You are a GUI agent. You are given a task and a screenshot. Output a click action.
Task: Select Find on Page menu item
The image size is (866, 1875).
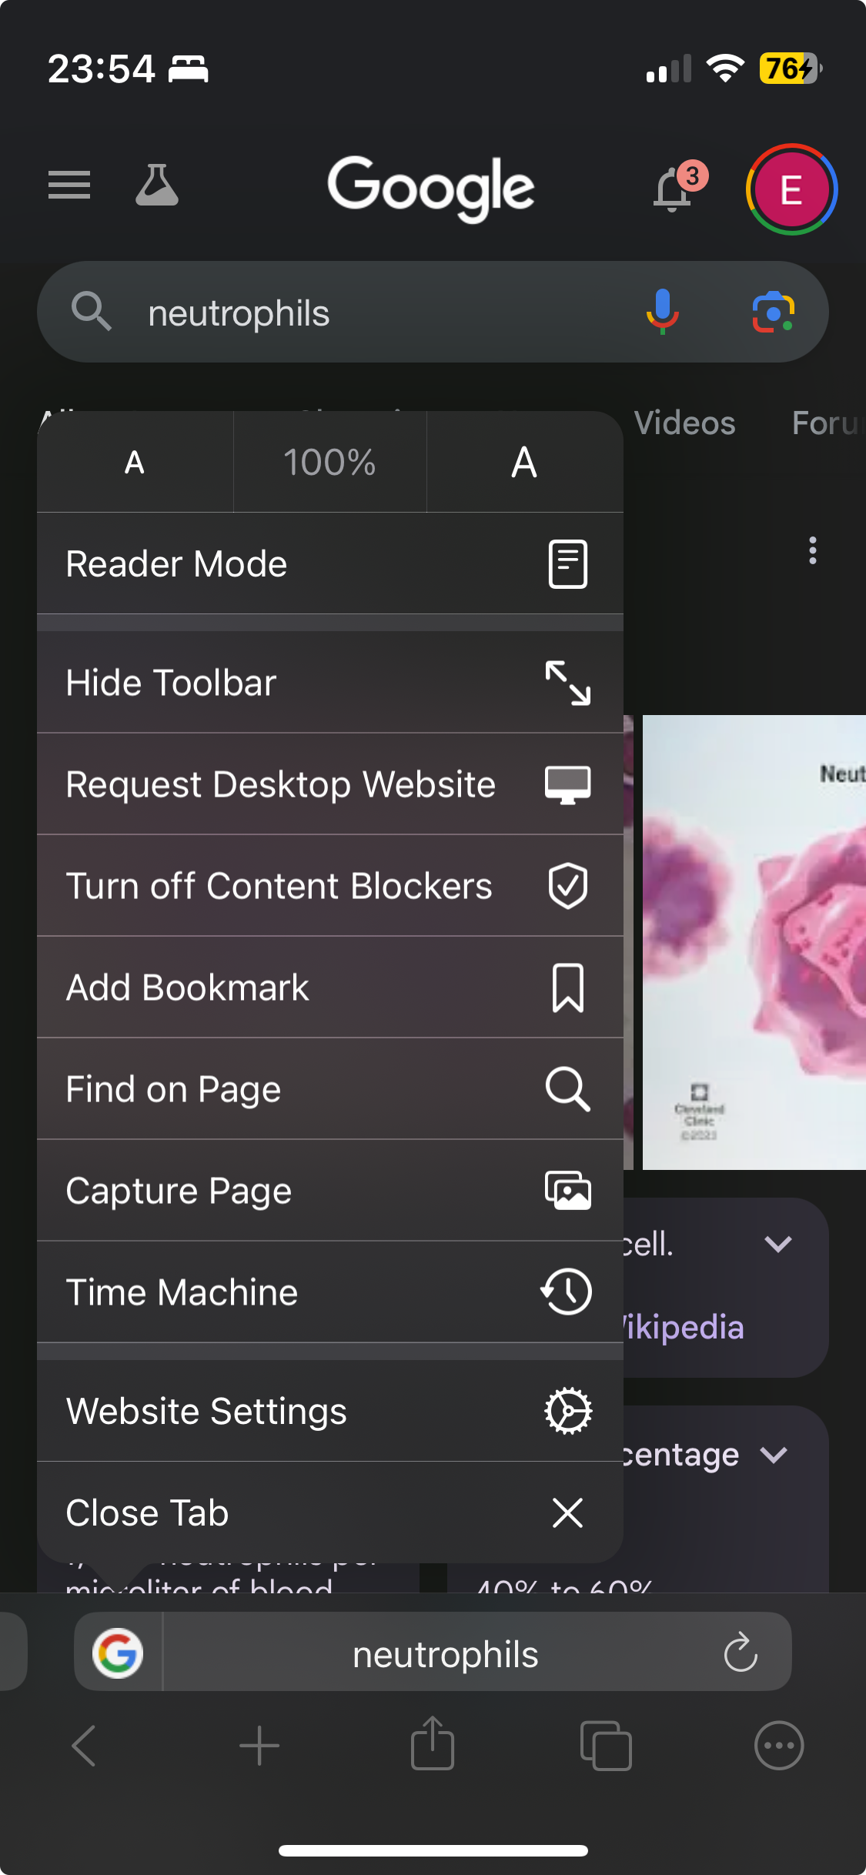(329, 1089)
